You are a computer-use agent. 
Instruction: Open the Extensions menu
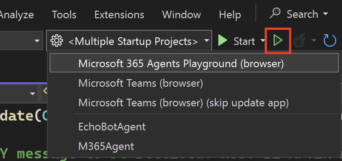click(x=119, y=15)
